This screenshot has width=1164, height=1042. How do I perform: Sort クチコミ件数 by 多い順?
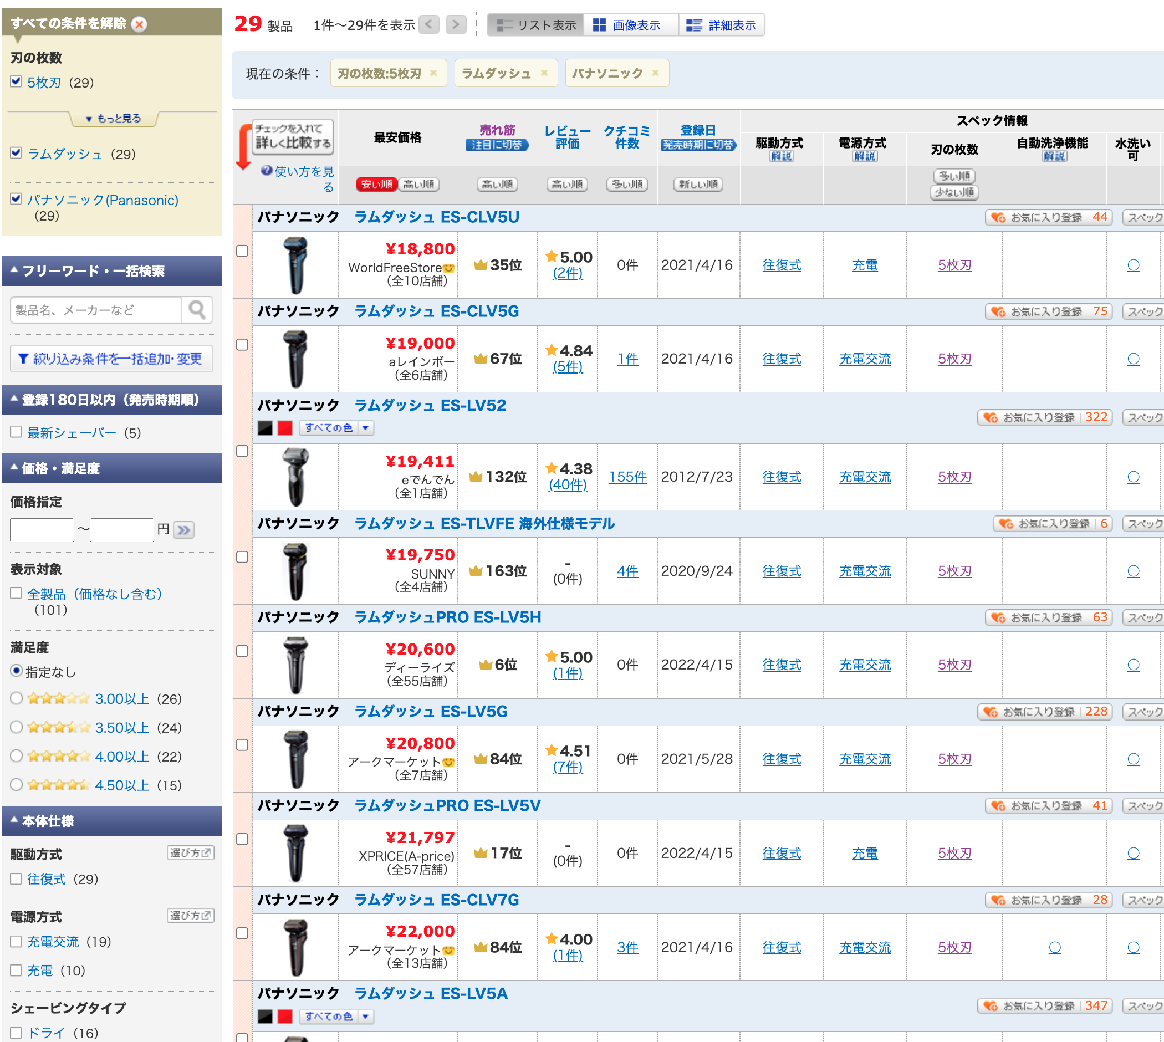pyautogui.click(x=627, y=184)
